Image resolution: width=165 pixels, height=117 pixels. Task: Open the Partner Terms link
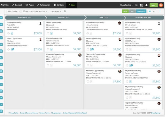(45, 113)
